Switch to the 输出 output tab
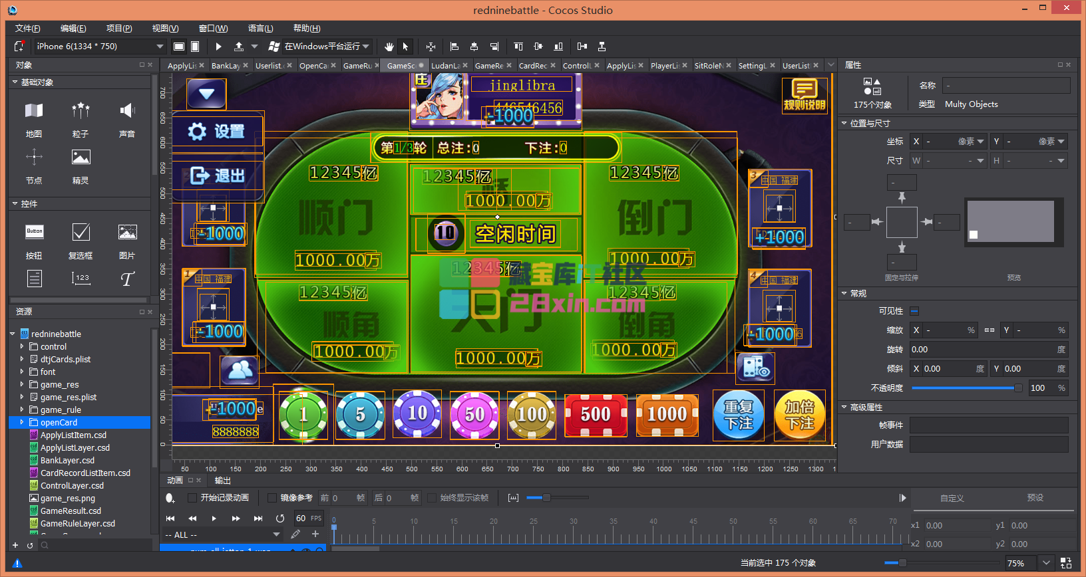The width and height of the screenshot is (1086, 577). 223,481
